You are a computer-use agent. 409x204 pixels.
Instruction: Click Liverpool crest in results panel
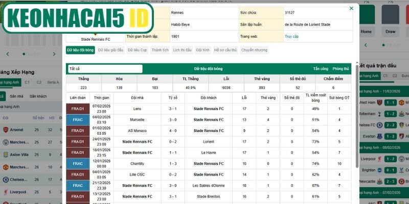380,159
